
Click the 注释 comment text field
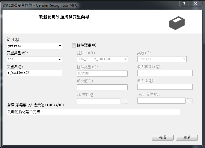[94, 112]
